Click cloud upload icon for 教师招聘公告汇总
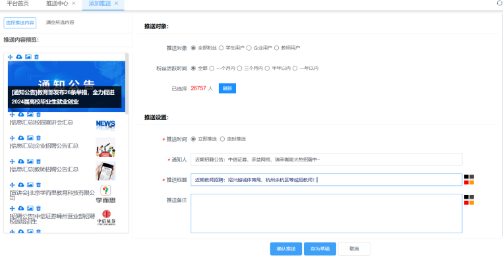503x257 pixels. 21,161
